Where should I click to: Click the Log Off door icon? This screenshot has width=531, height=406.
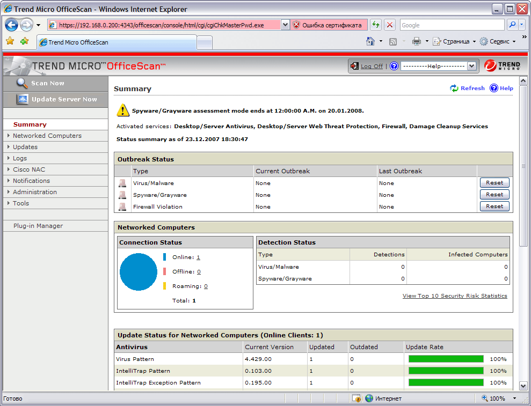(354, 66)
